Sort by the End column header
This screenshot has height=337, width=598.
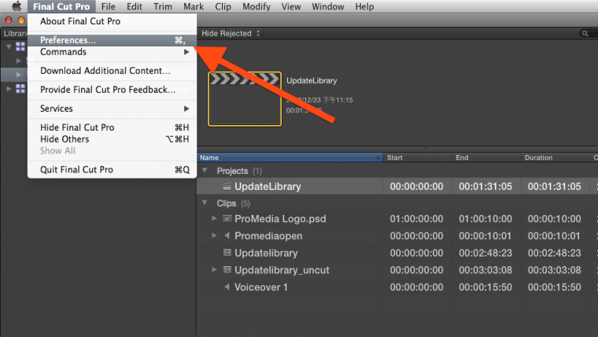[x=486, y=157]
